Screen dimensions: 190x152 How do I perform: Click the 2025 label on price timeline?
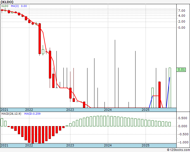point(146,110)
